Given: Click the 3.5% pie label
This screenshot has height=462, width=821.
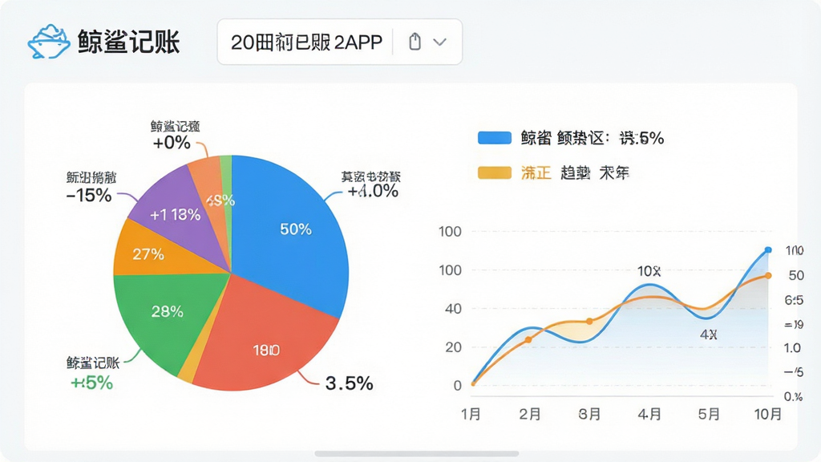Looking at the screenshot, I should point(350,383).
